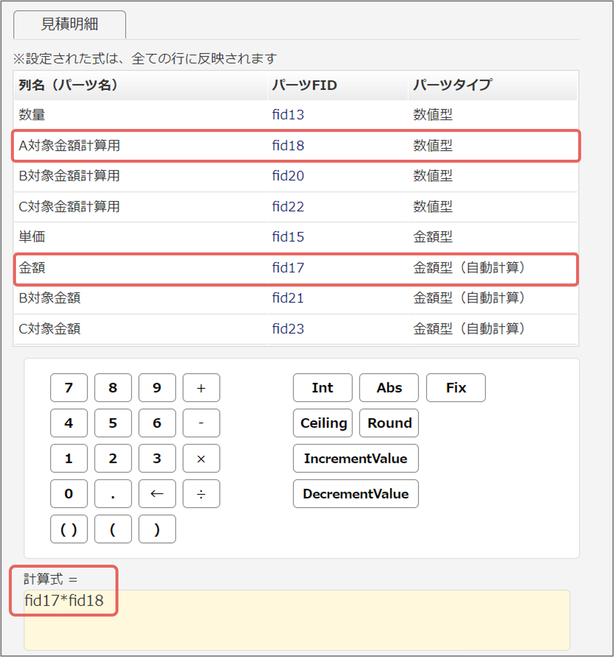Open the 見積明細 tab
The height and width of the screenshot is (657, 614).
(x=70, y=24)
